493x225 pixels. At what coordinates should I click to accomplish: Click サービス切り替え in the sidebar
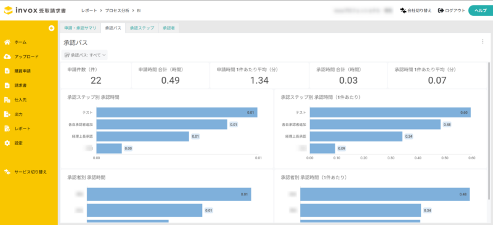tap(30, 172)
